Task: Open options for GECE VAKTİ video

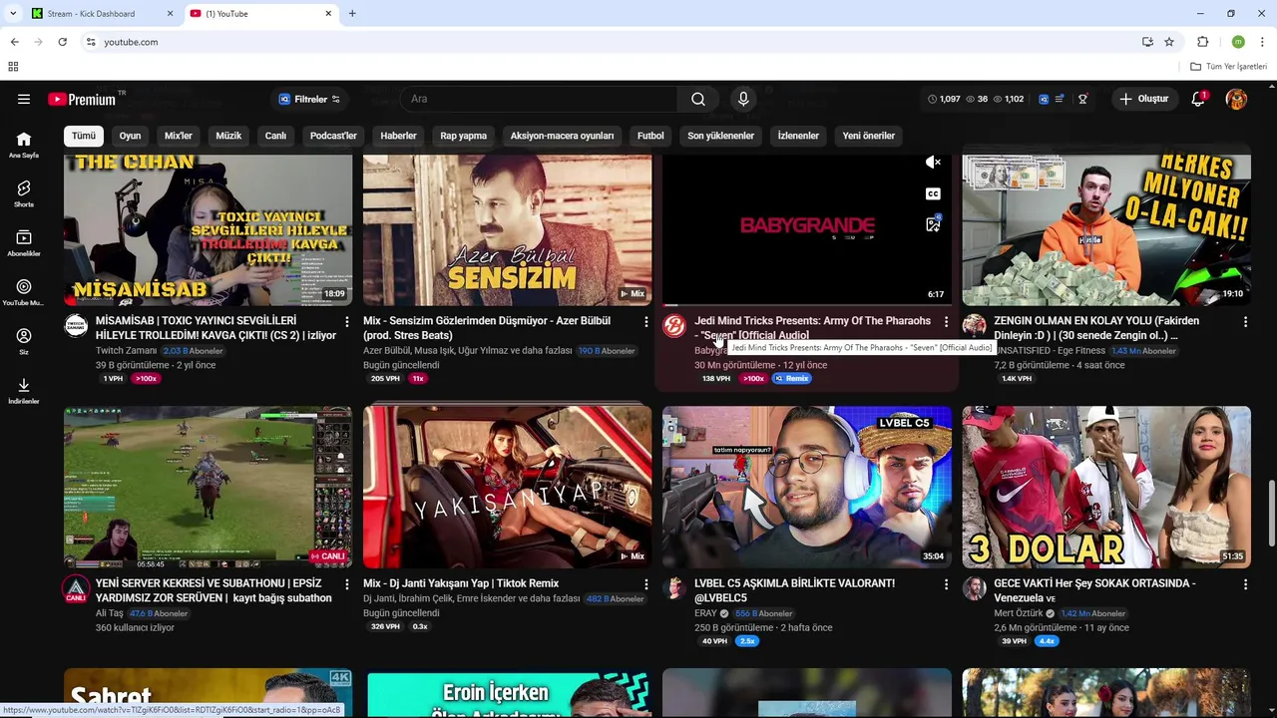Action: click(1245, 583)
